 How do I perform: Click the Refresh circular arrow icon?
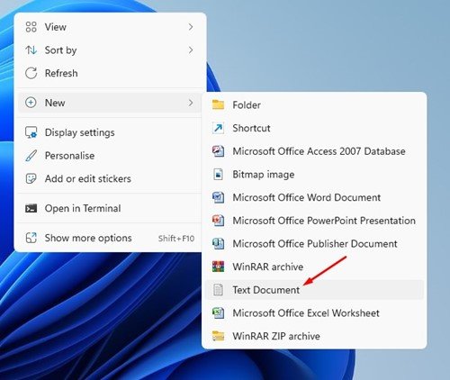click(x=31, y=73)
